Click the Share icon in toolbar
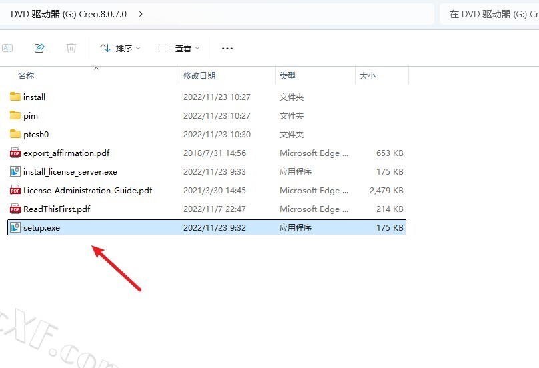The image size is (539, 368). [x=39, y=48]
